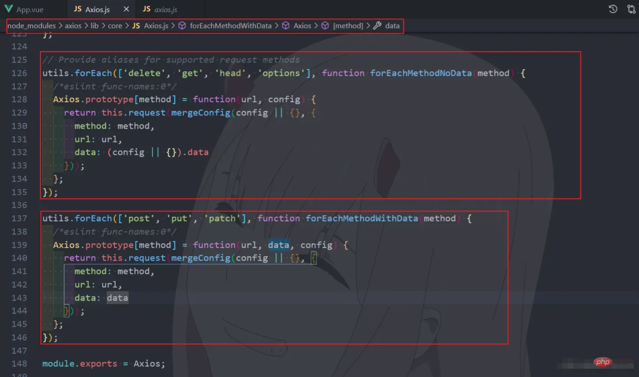Click the eslint func-names comment on line 138
The height and width of the screenshot is (377, 639).
point(115,232)
